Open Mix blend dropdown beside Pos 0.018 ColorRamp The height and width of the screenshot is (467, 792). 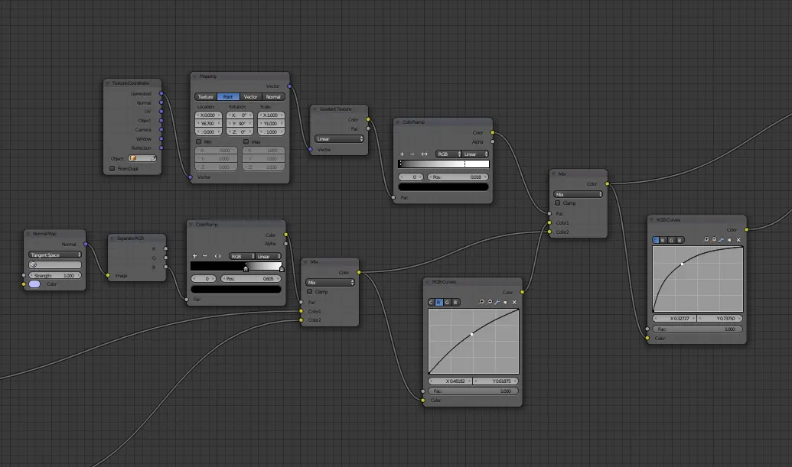[578, 194]
